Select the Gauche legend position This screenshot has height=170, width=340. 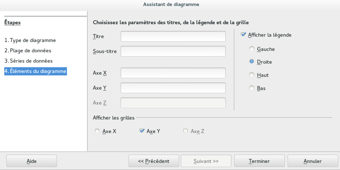point(252,49)
